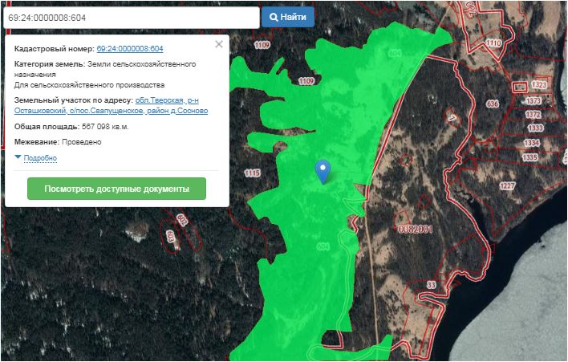This screenshot has height=362, width=568.
Task: Click the blue map marker pin
Action: (323, 170)
